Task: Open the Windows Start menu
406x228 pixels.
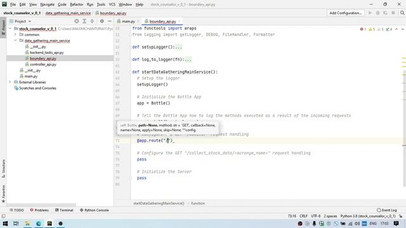Action: coord(5,224)
